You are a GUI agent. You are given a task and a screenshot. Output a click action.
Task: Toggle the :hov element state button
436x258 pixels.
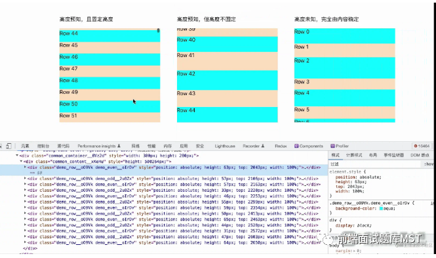[429, 164]
